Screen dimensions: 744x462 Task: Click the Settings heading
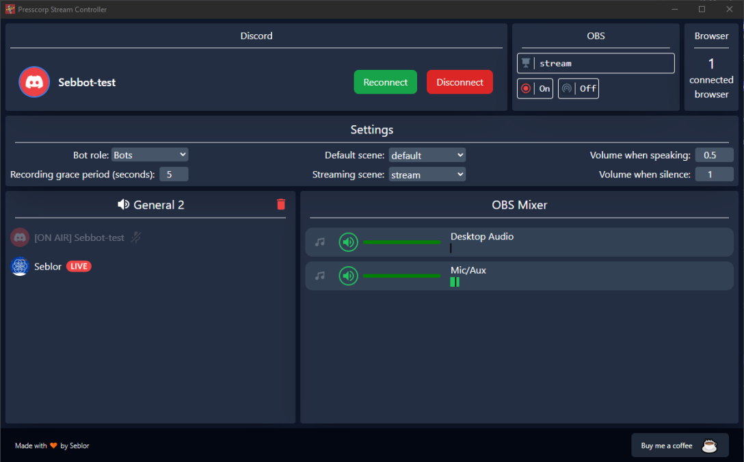pyautogui.click(x=372, y=129)
